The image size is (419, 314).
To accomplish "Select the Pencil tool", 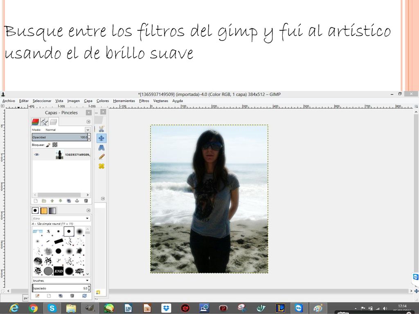I will 101,157.
